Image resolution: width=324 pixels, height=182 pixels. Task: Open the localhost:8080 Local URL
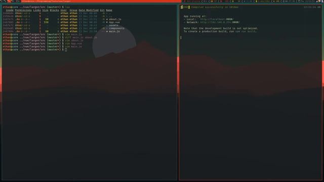217,19
